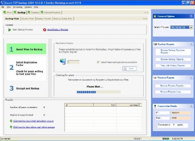The image size is (195, 141).
Task: Click Browse Backup Structure Reports button
Action: click(173, 52)
